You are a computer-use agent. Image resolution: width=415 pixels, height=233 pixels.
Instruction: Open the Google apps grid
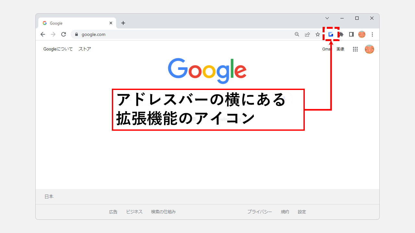tap(355, 49)
